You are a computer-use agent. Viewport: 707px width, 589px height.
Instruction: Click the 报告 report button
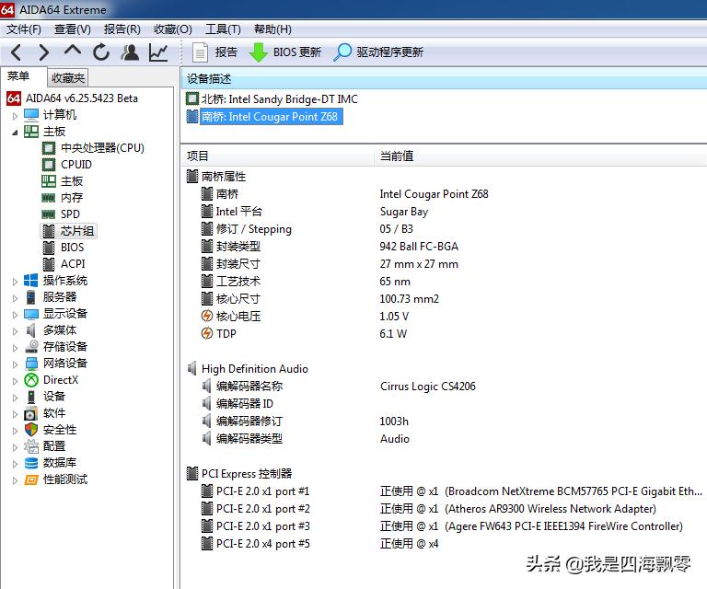coord(214,52)
